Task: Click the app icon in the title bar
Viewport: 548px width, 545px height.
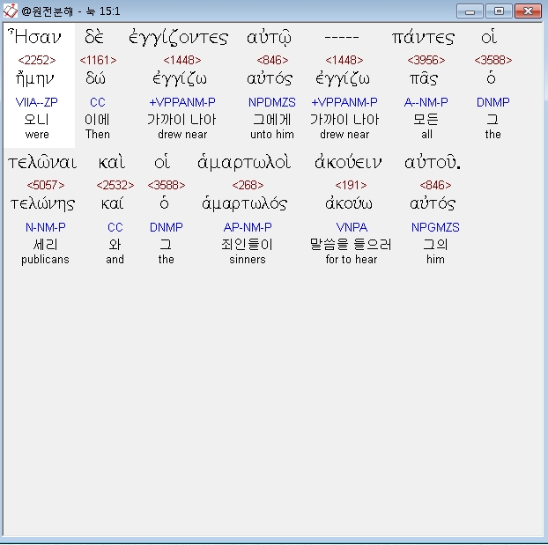Action: tap(11, 11)
